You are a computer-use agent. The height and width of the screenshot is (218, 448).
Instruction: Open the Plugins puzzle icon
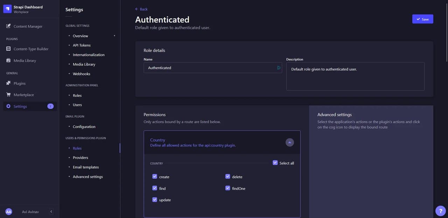[8, 83]
